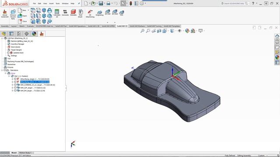Viewport: 280px width, 157px height.
Task: Open the FeatureManager Design Tree tab
Action: 4,34
